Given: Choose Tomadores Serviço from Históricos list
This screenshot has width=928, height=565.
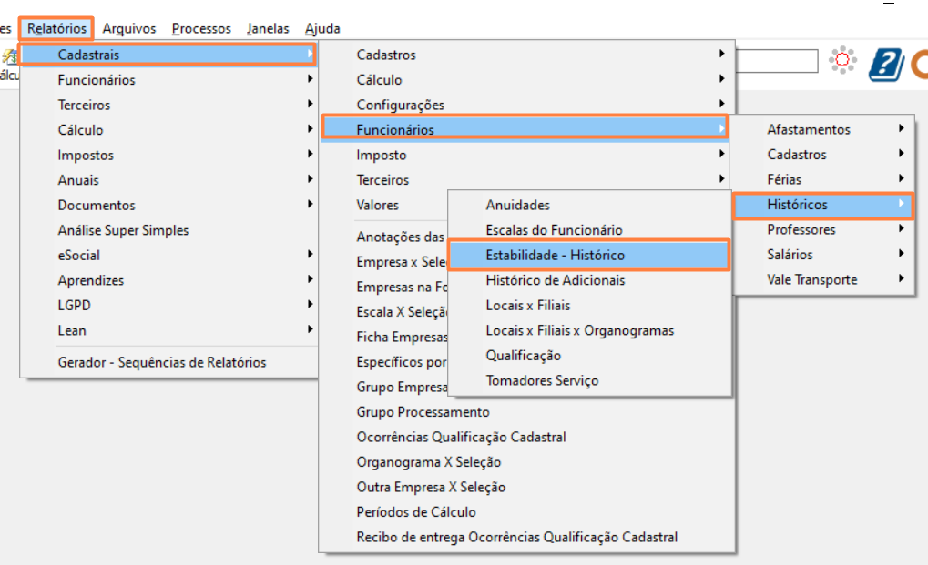Looking at the screenshot, I should click(542, 381).
